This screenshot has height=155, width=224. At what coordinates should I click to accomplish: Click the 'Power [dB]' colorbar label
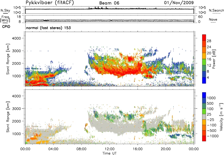[214, 59]
